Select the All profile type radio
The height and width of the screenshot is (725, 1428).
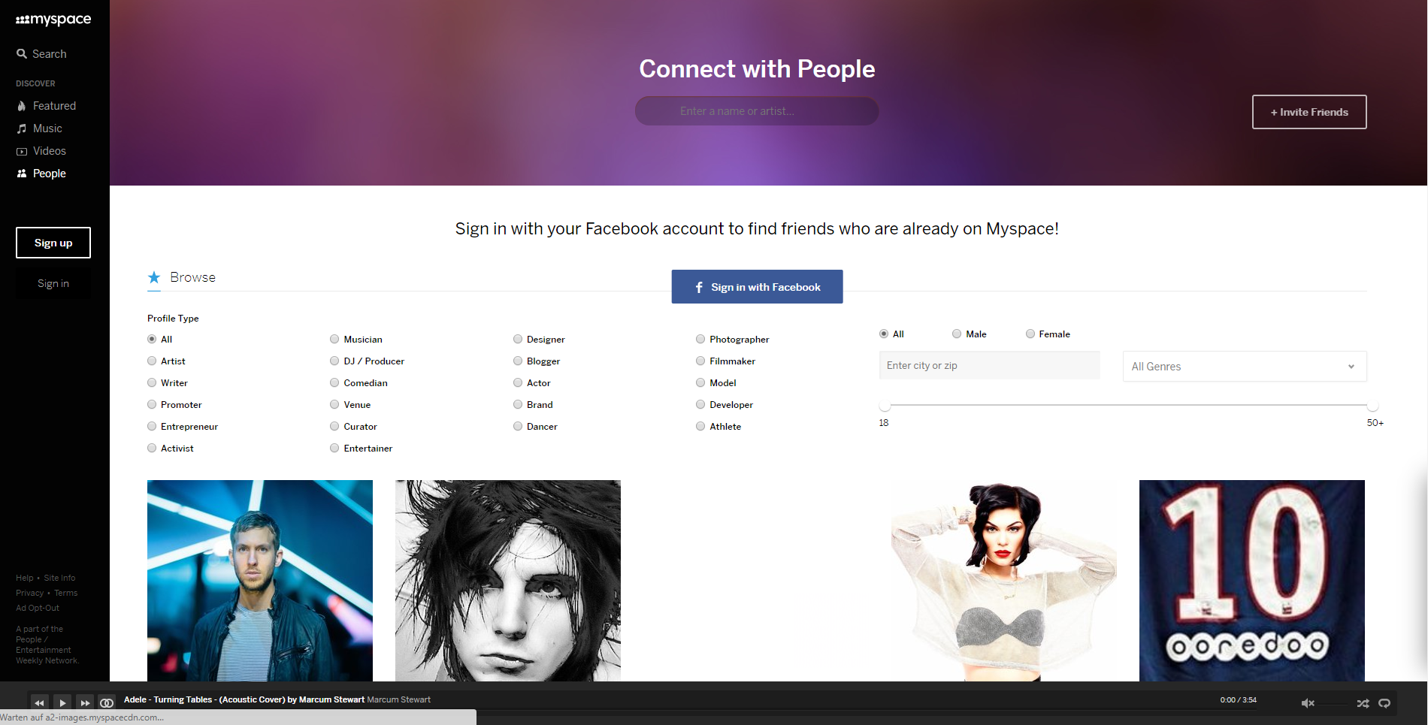[x=152, y=340]
